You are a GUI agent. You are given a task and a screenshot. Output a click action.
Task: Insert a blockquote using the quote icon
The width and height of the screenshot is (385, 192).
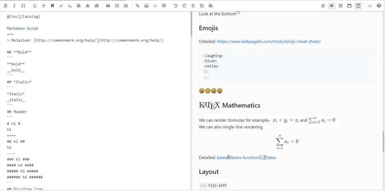108,6
